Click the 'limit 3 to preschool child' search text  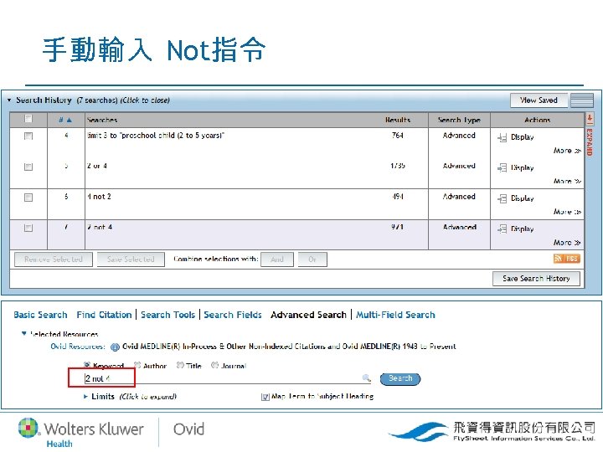156,136
